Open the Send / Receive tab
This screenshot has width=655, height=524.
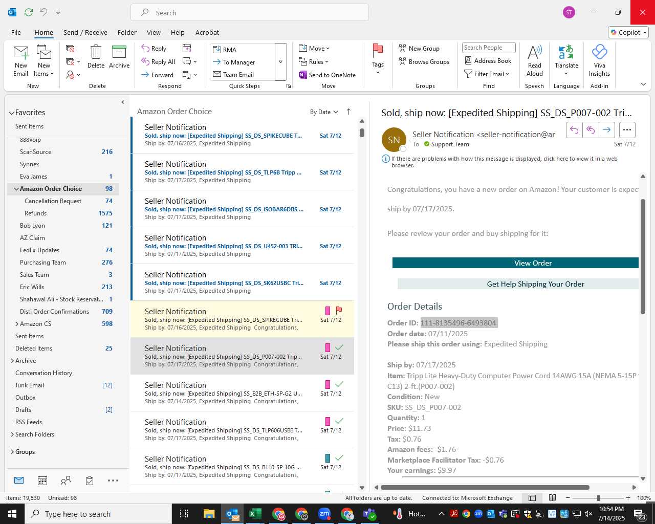coord(85,32)
